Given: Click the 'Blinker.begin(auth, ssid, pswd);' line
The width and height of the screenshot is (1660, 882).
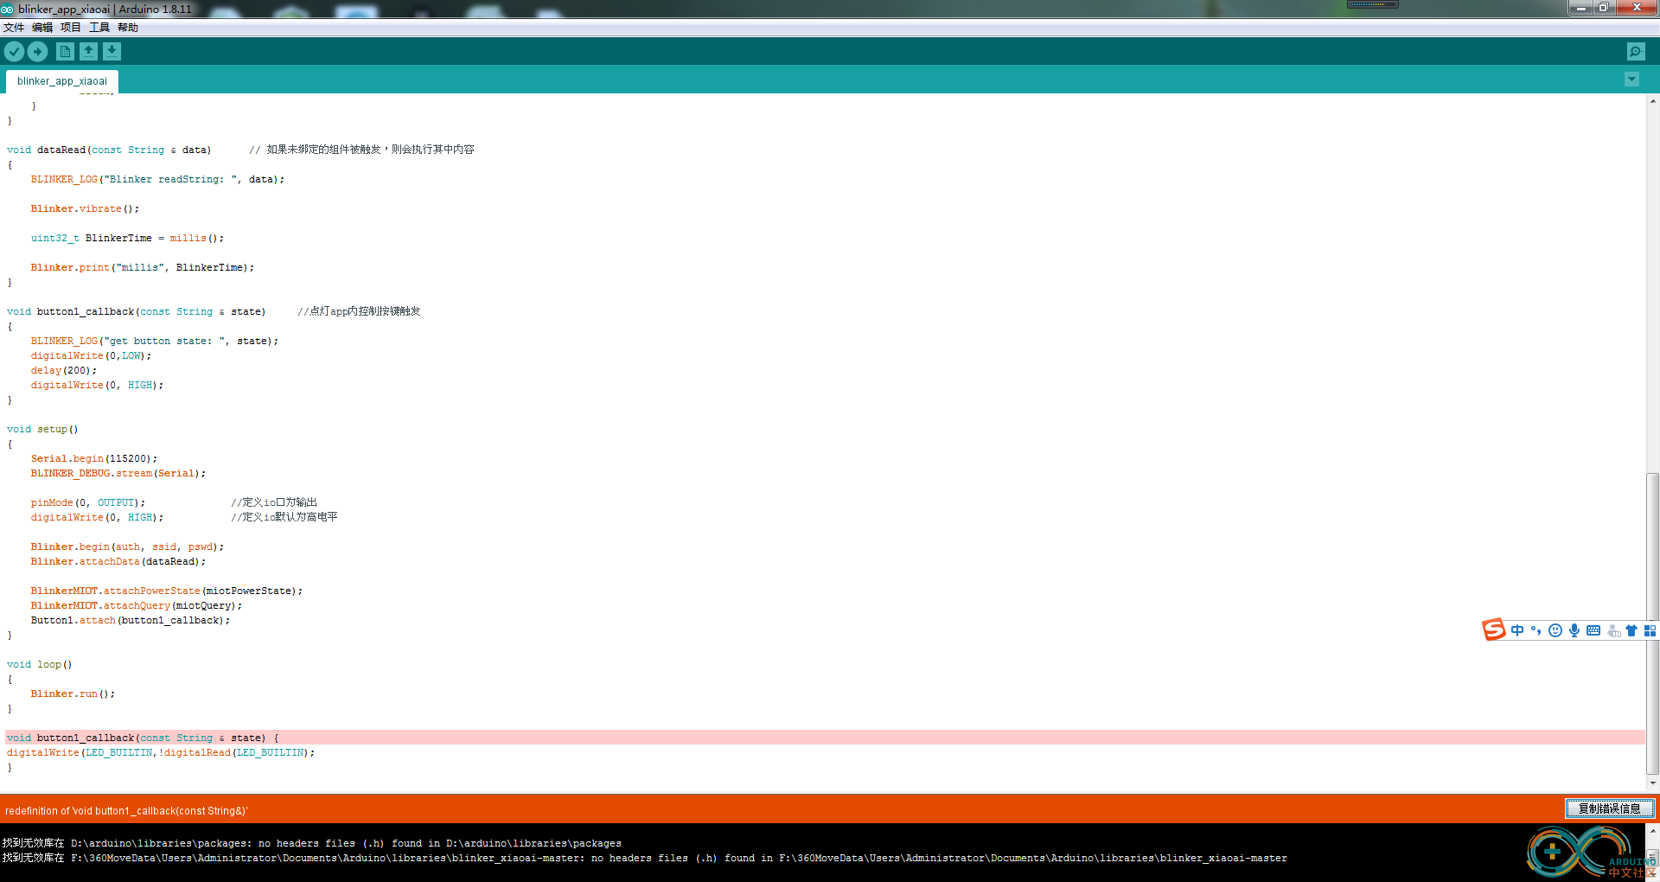Looking at the screenshot, I should pos(127,546).
